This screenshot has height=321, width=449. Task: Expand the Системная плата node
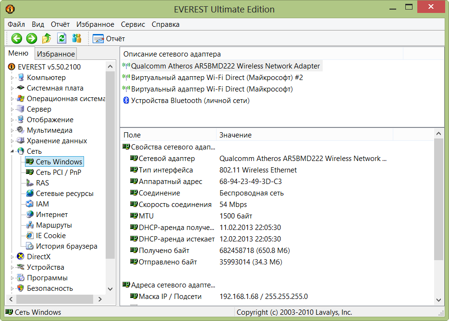[x=12, y=88]
